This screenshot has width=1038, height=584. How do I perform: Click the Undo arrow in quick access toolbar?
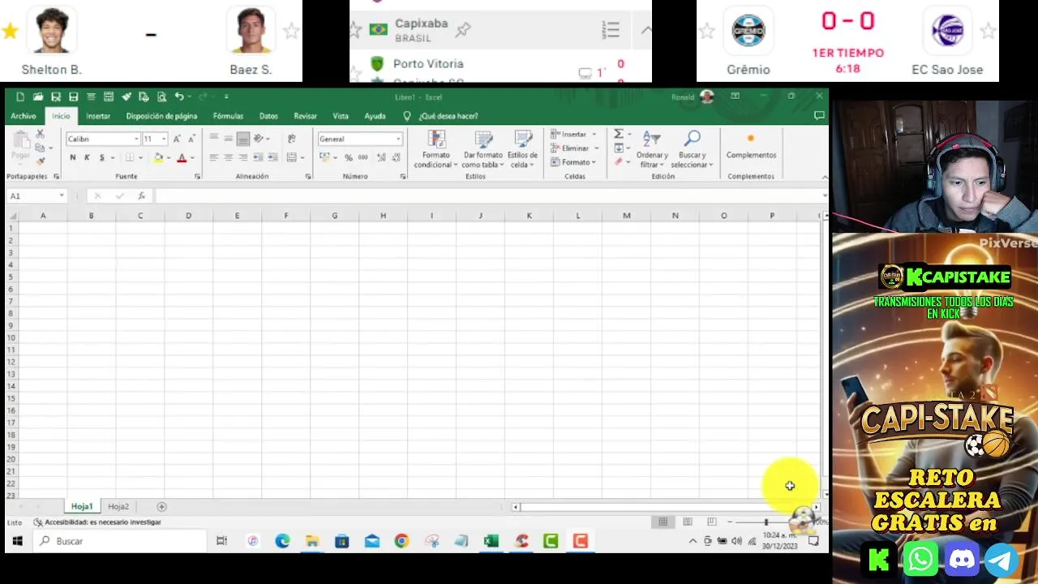pyautogui.click(x=179, y=97)
